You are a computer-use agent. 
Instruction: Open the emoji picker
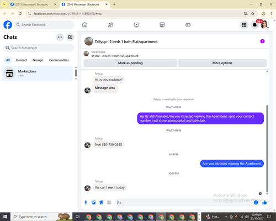pos(256,203)
